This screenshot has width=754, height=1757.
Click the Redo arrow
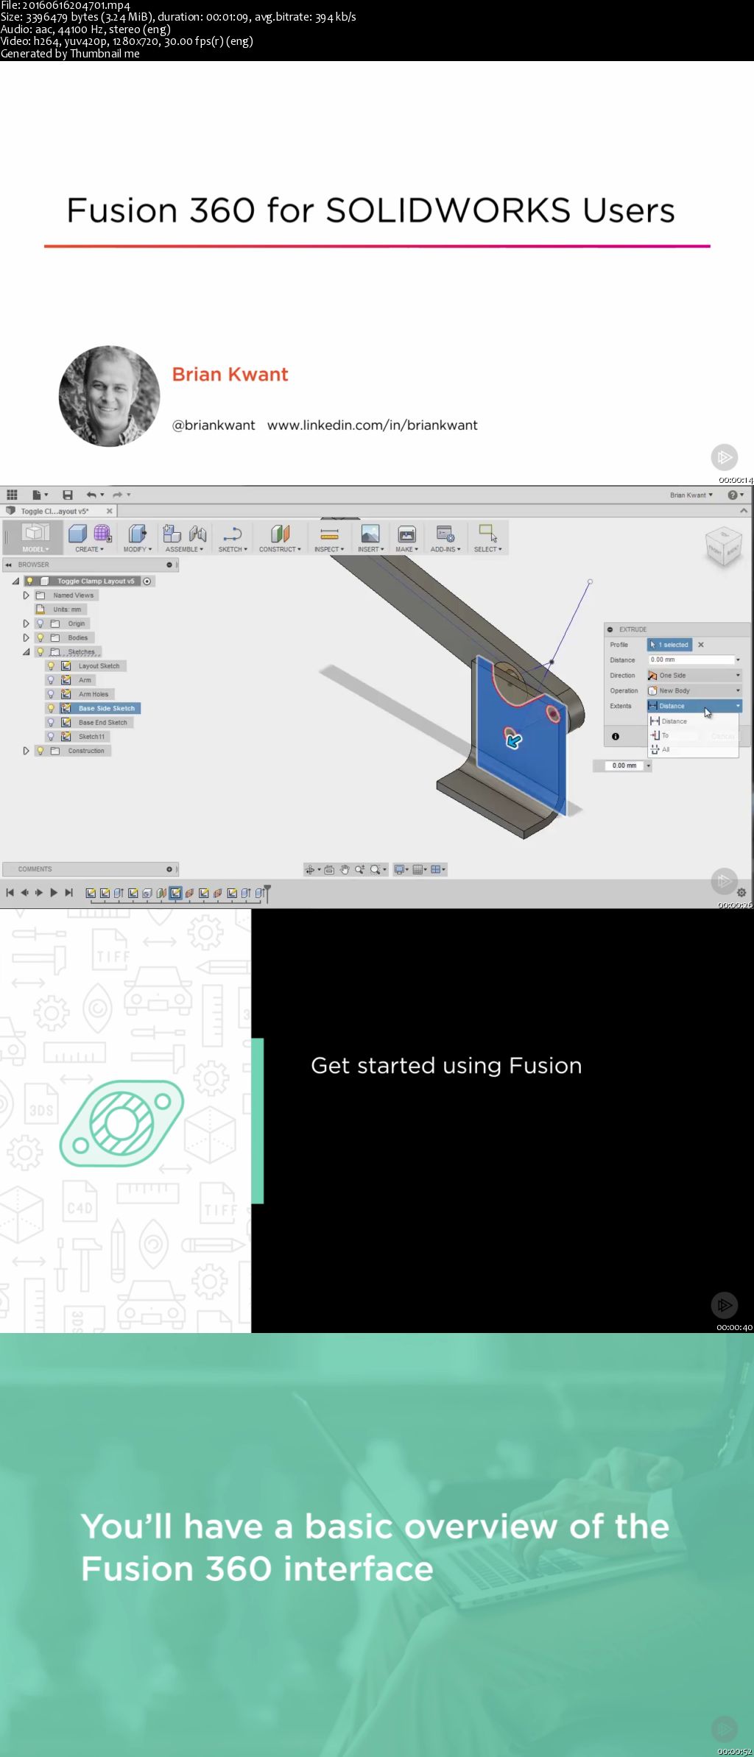pyautogui.click(x=118, y=495)
